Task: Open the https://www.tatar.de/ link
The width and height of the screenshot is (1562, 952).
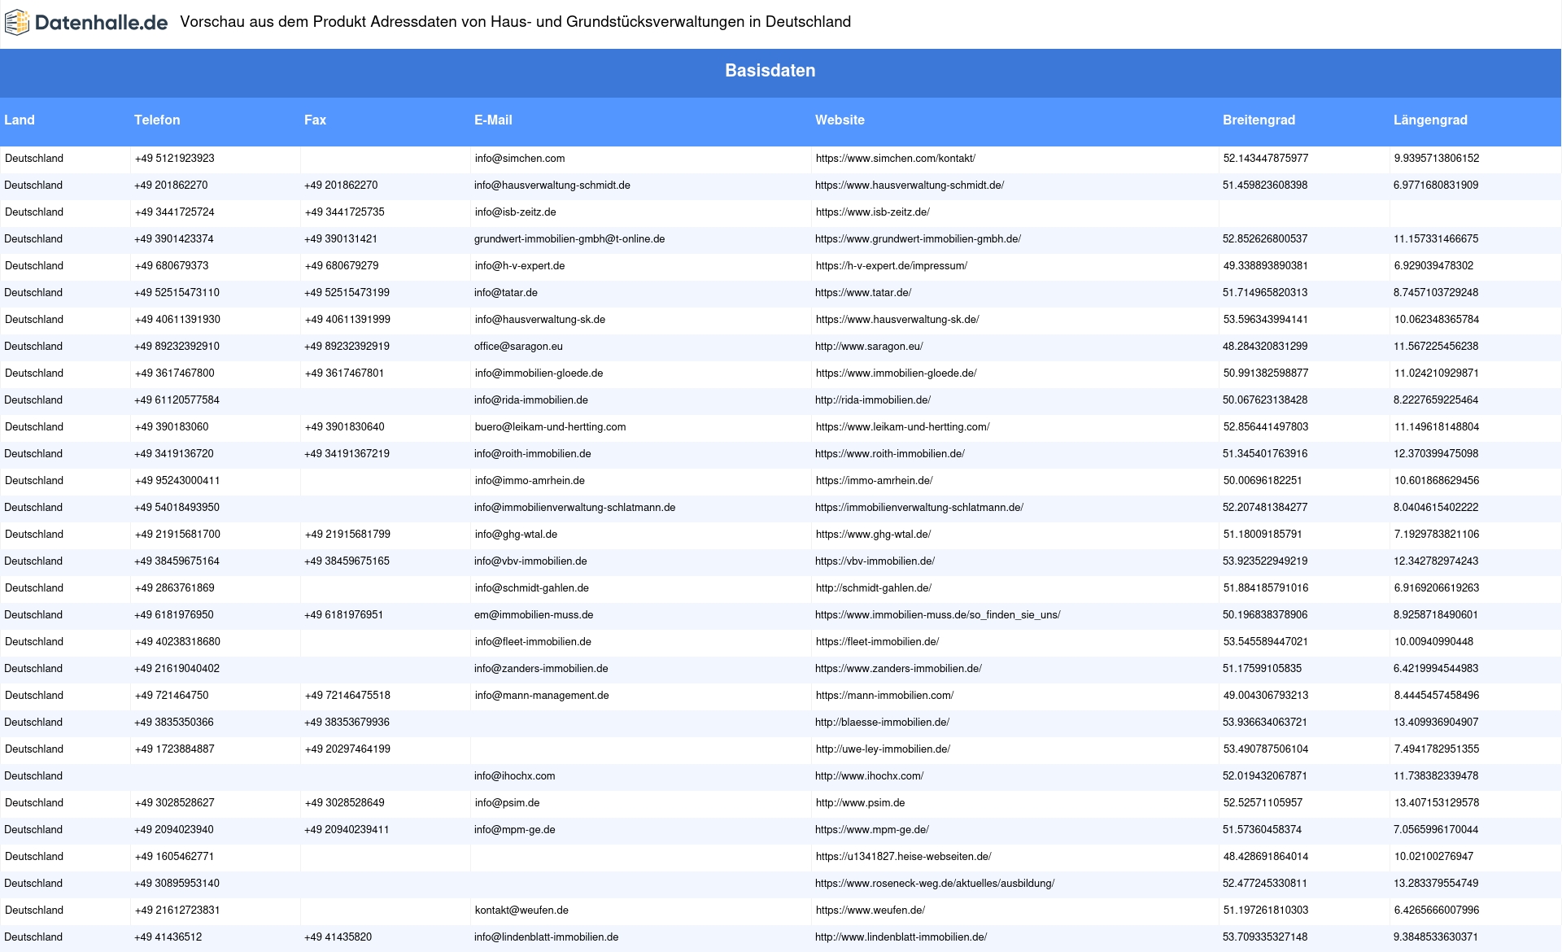Action: click(x=863, y=293)
